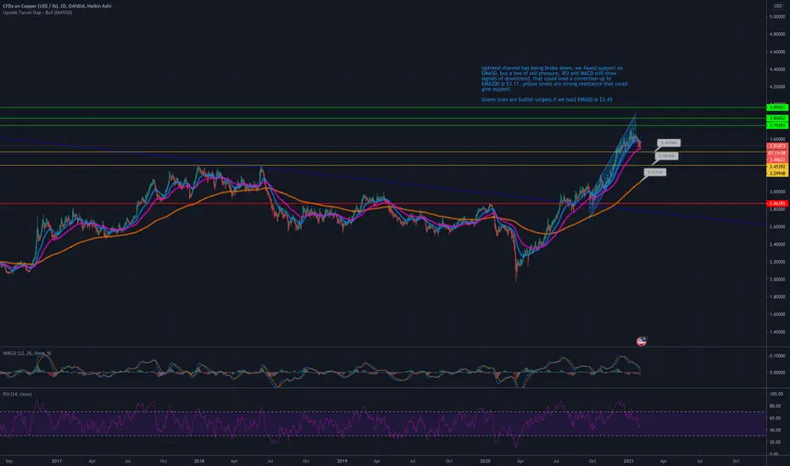Click the 2021 label on time axis
This screenshot has height=466, width=790.
coord(628,461)
